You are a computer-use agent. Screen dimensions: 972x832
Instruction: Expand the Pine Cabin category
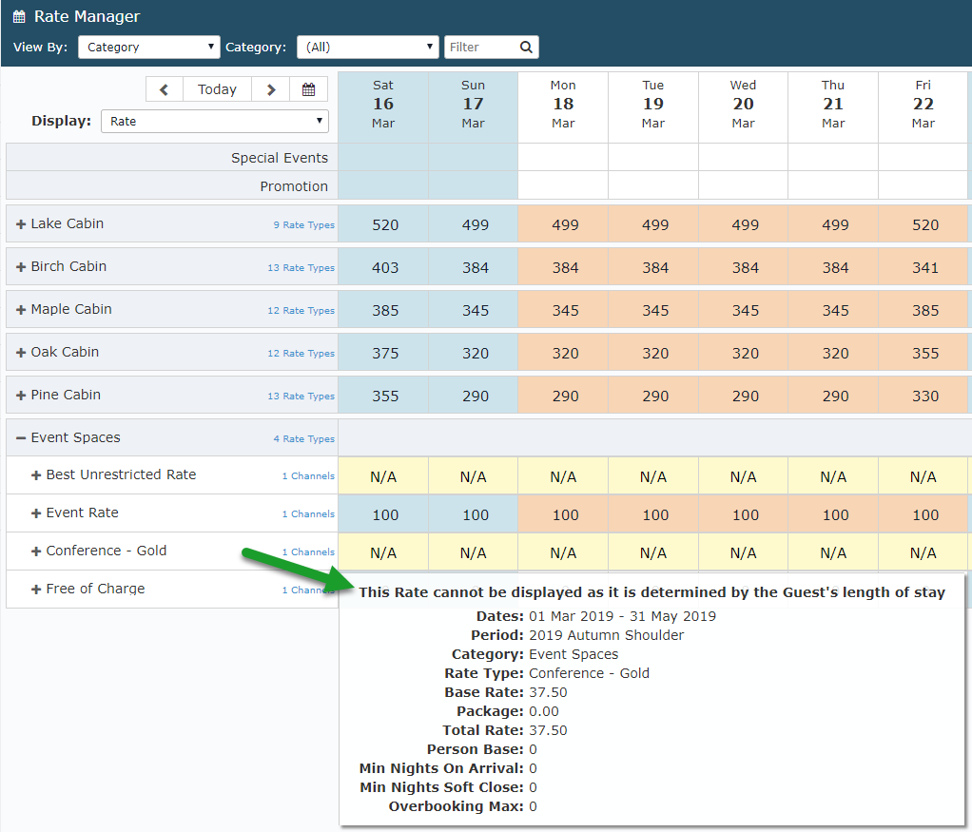tap(21, 396)
